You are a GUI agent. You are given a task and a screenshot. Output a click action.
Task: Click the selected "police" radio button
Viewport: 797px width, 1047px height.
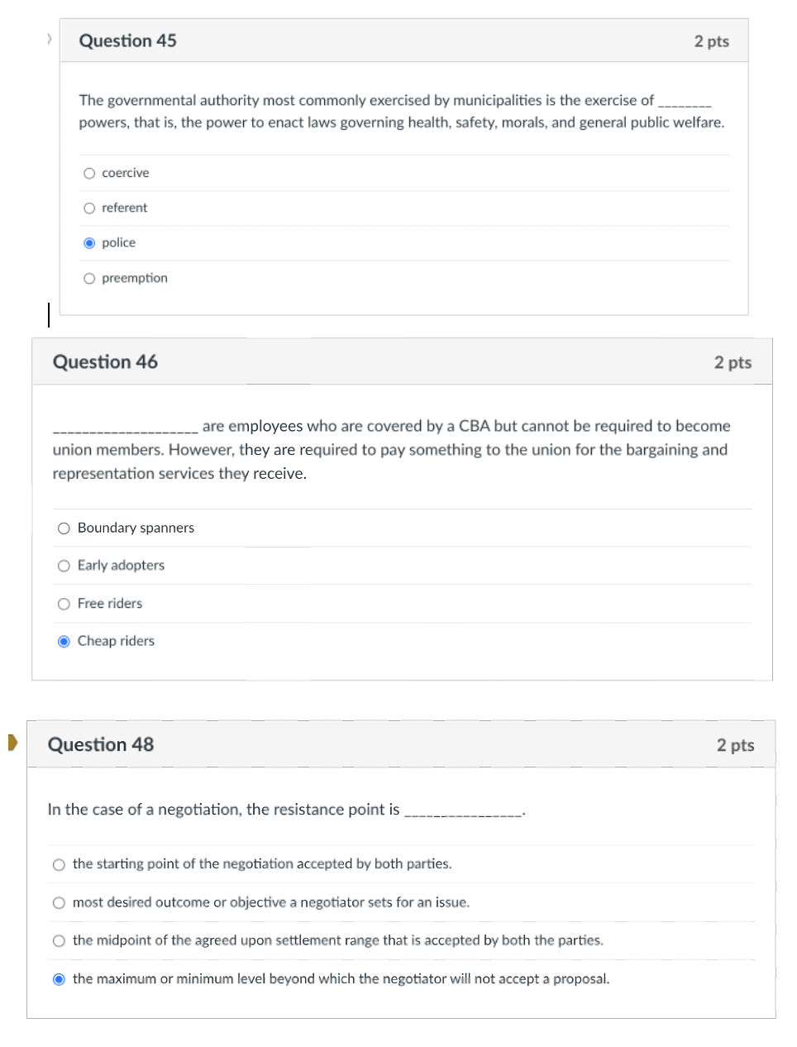click(x=89, y=242)
